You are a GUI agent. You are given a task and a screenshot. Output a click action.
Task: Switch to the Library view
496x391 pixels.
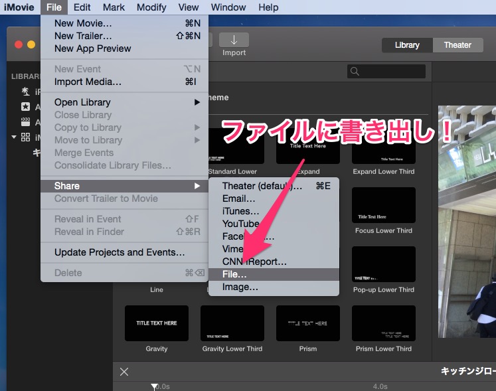[407, 45]
